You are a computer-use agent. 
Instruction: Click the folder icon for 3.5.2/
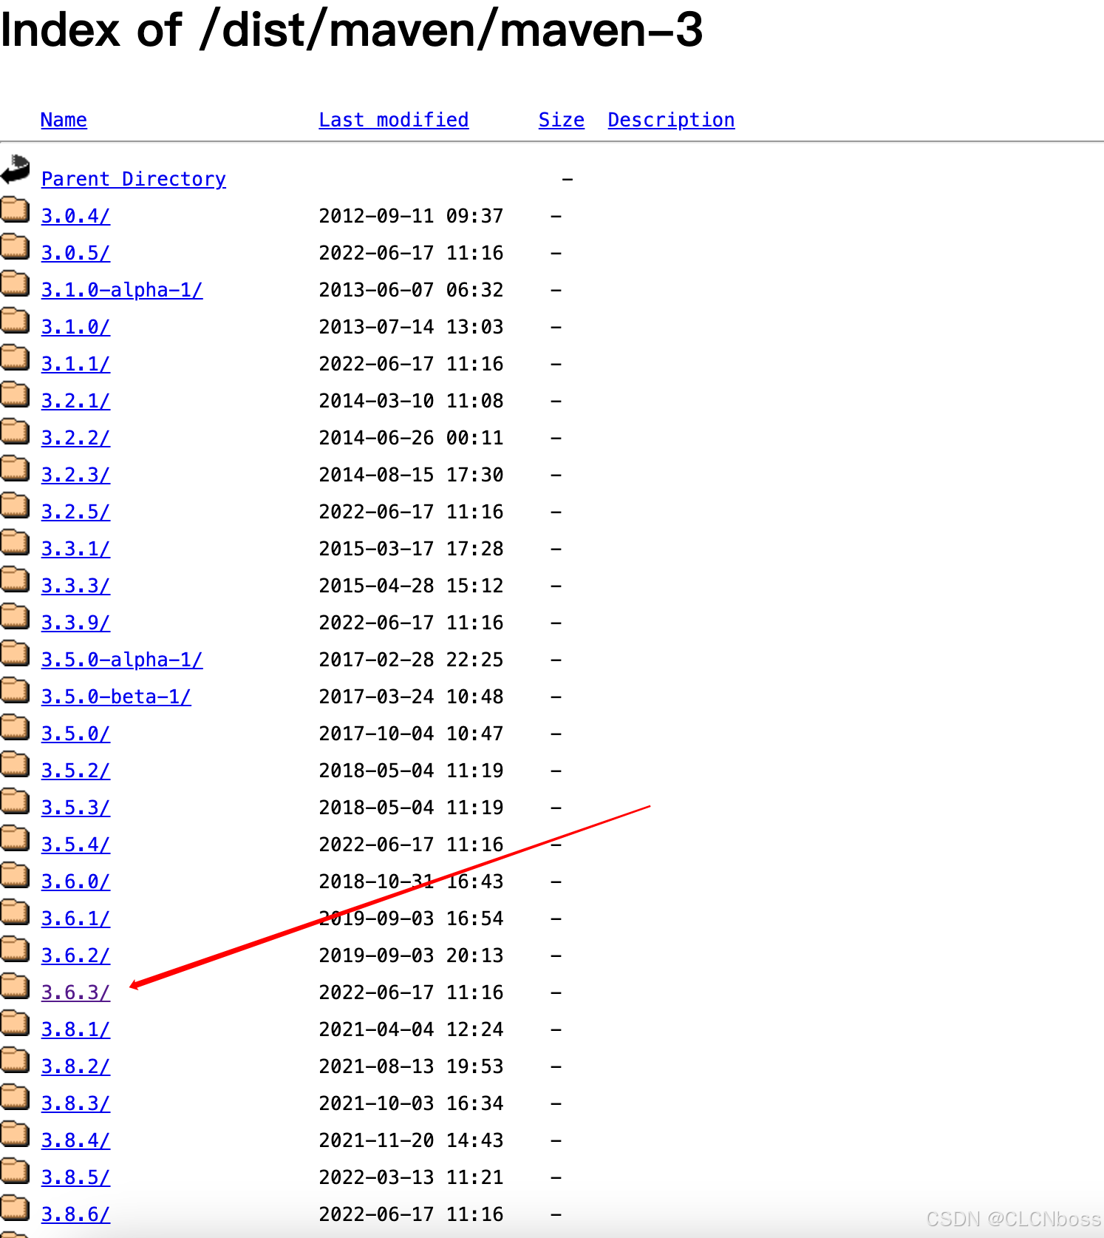point(15,765)
